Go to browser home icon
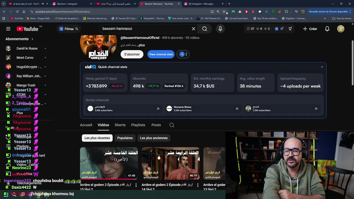The image size is (354, 199). pos(24,12)
